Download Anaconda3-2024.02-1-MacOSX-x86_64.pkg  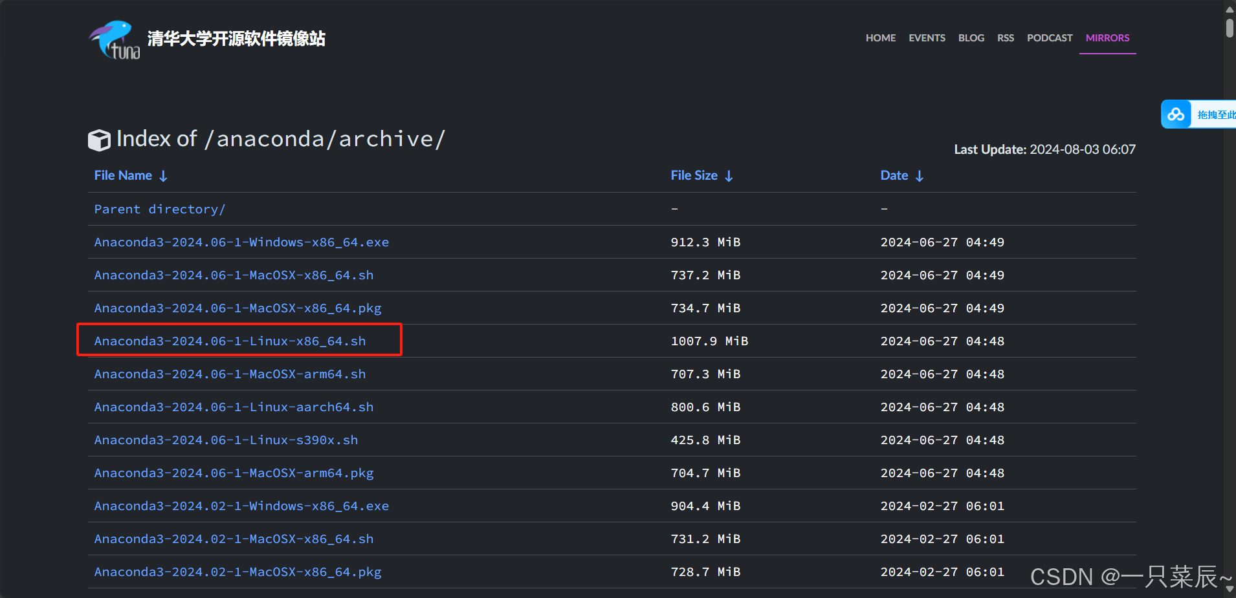(x=237, y=571)
